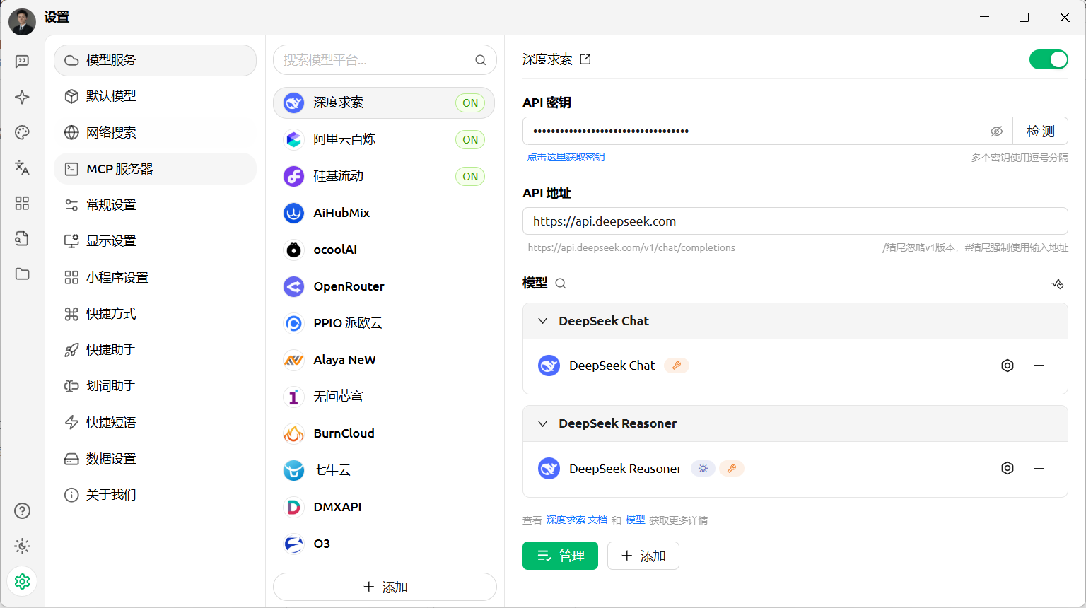The image size is (1086, 608).
Task: Remove the DeepSeek Reasoner model with minus icon
Action: point(1039,468)
